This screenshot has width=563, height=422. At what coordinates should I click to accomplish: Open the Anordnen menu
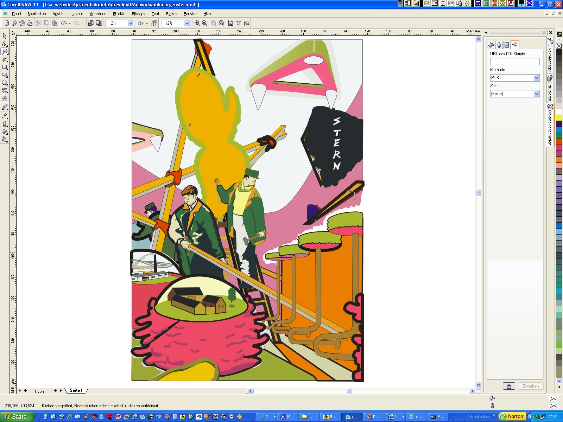(98, 14)
